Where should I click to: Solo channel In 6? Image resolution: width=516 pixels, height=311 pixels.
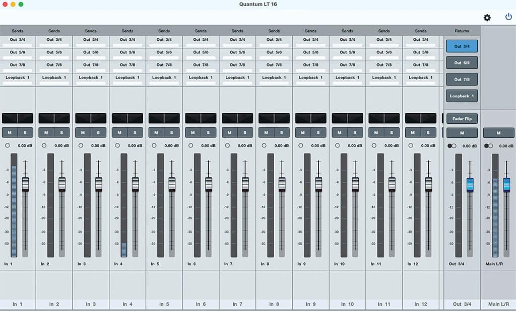[208, 132]
